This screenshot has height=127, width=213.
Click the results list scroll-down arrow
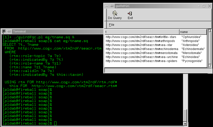(209, 65)
